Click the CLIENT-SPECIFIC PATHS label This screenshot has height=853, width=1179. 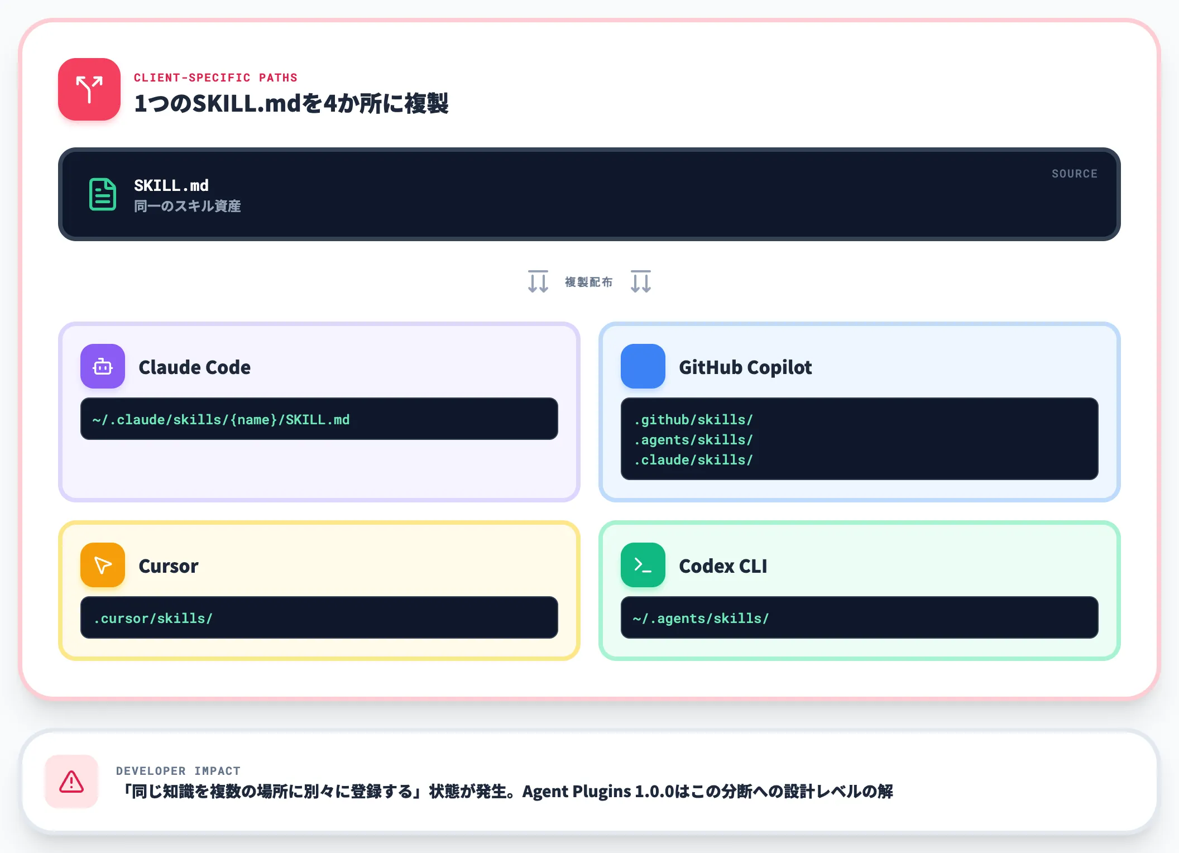(x=215, y=78)
